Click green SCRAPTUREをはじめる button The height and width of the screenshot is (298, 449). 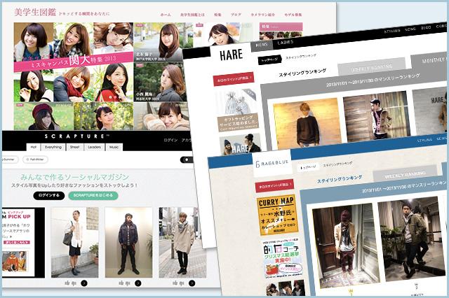[93, 195]
